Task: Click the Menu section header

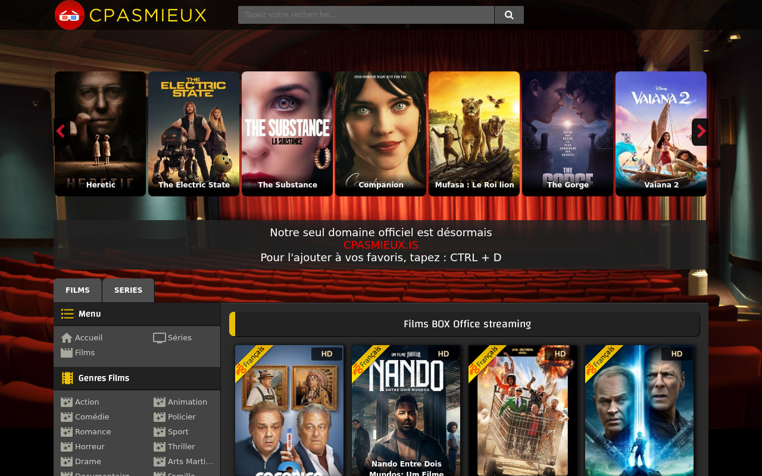Action: click(x=137, y=314)
